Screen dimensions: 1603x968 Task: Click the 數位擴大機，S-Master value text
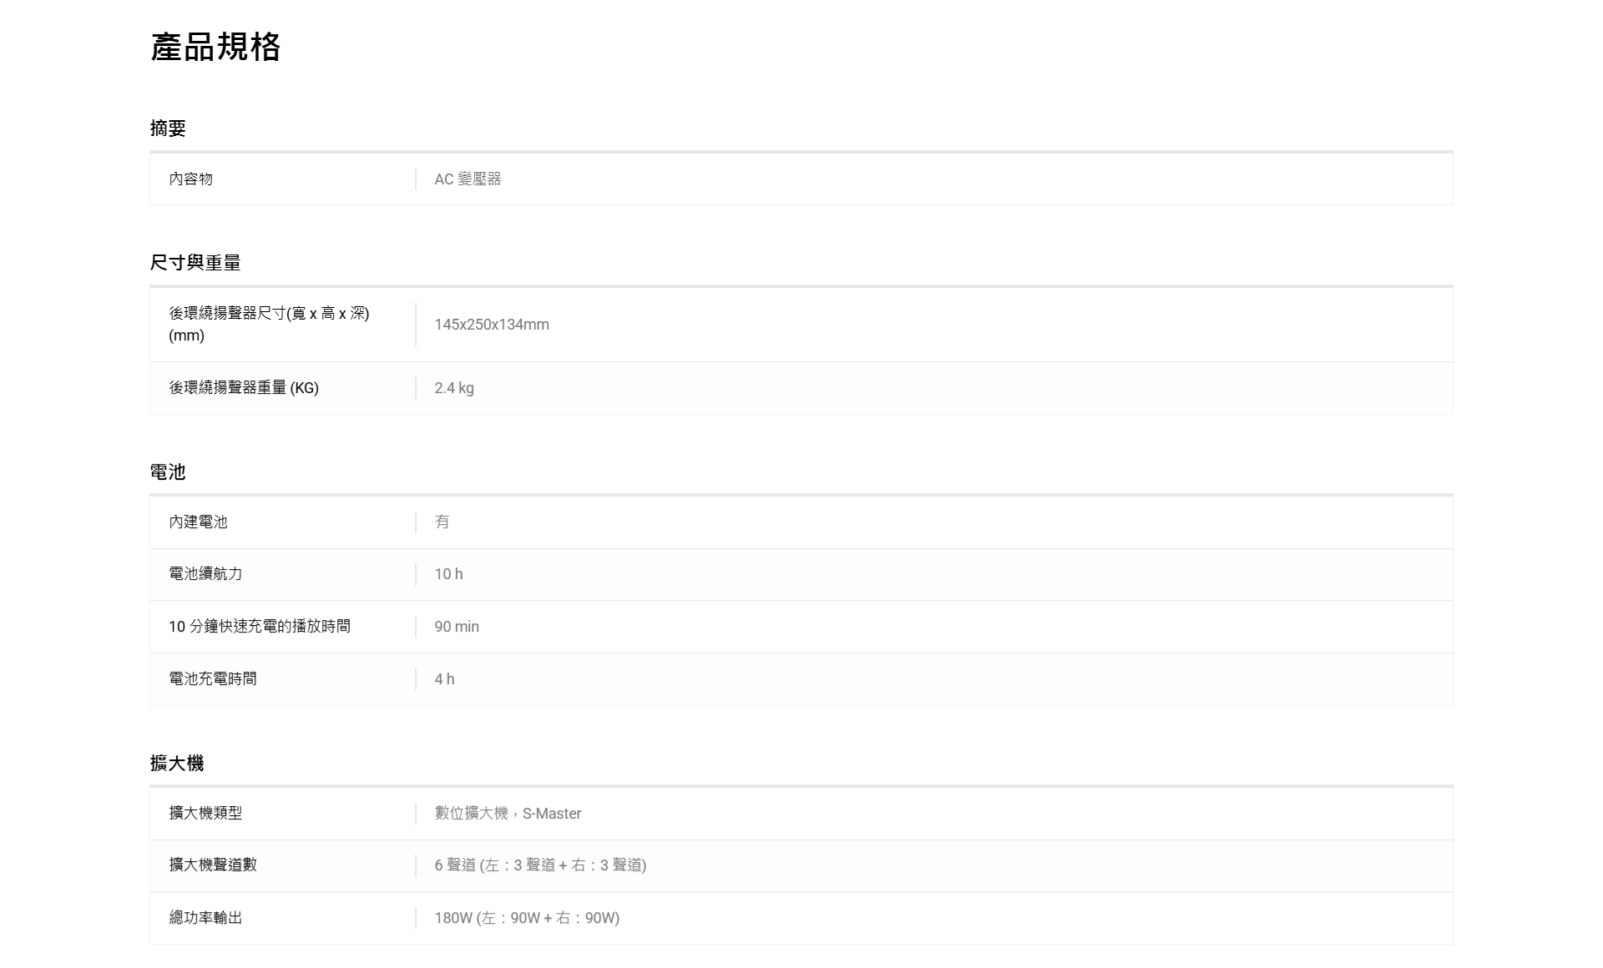(508, 814)
